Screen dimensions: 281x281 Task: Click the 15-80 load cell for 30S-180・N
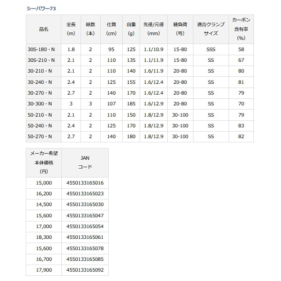(x=180, y=49)
